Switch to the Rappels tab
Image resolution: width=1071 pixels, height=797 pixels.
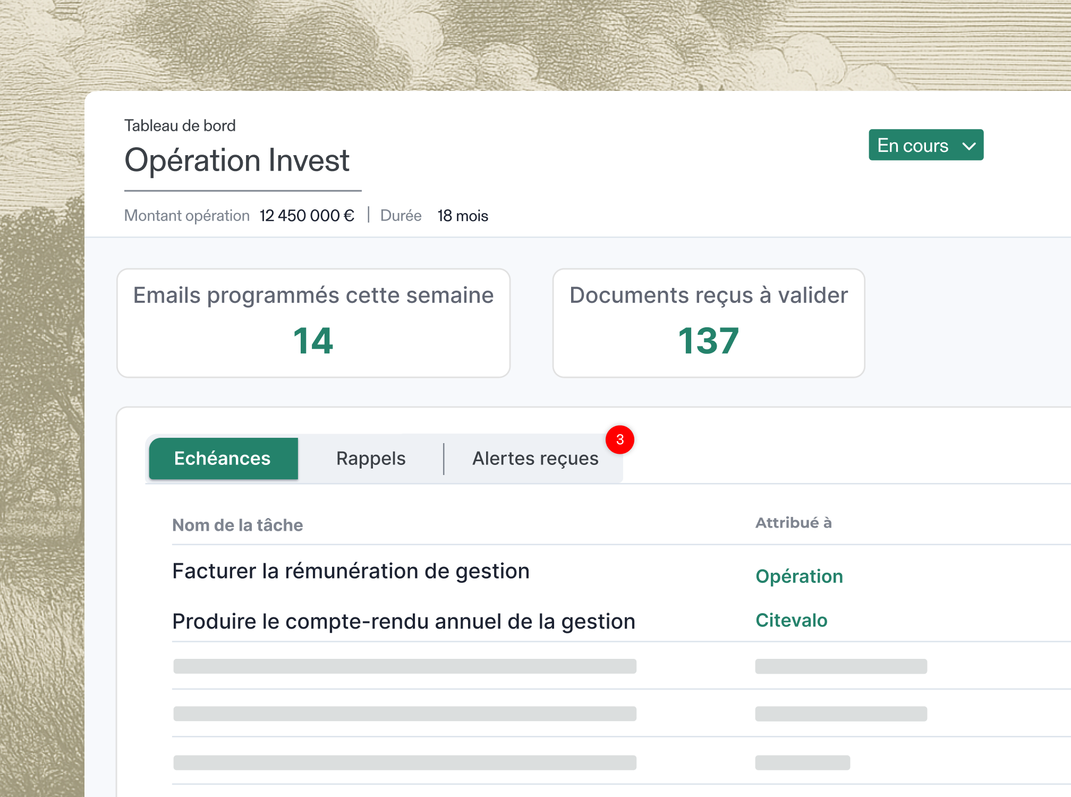[x=371, y=459]
